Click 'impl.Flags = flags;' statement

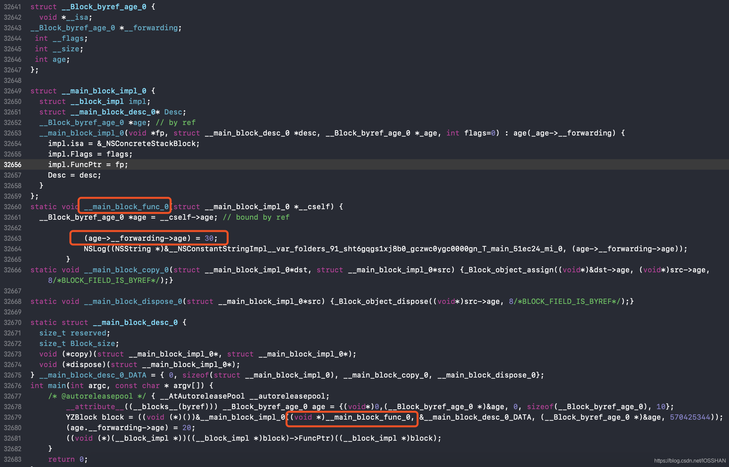[x=90, y=154]
